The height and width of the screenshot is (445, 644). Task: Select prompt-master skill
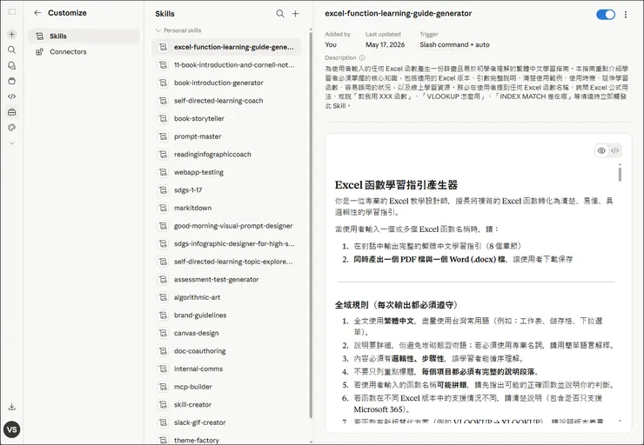[x=226, y=136]
